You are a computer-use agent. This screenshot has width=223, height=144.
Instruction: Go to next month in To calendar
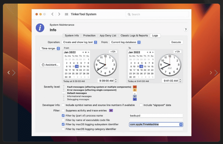tap(153, 52)
